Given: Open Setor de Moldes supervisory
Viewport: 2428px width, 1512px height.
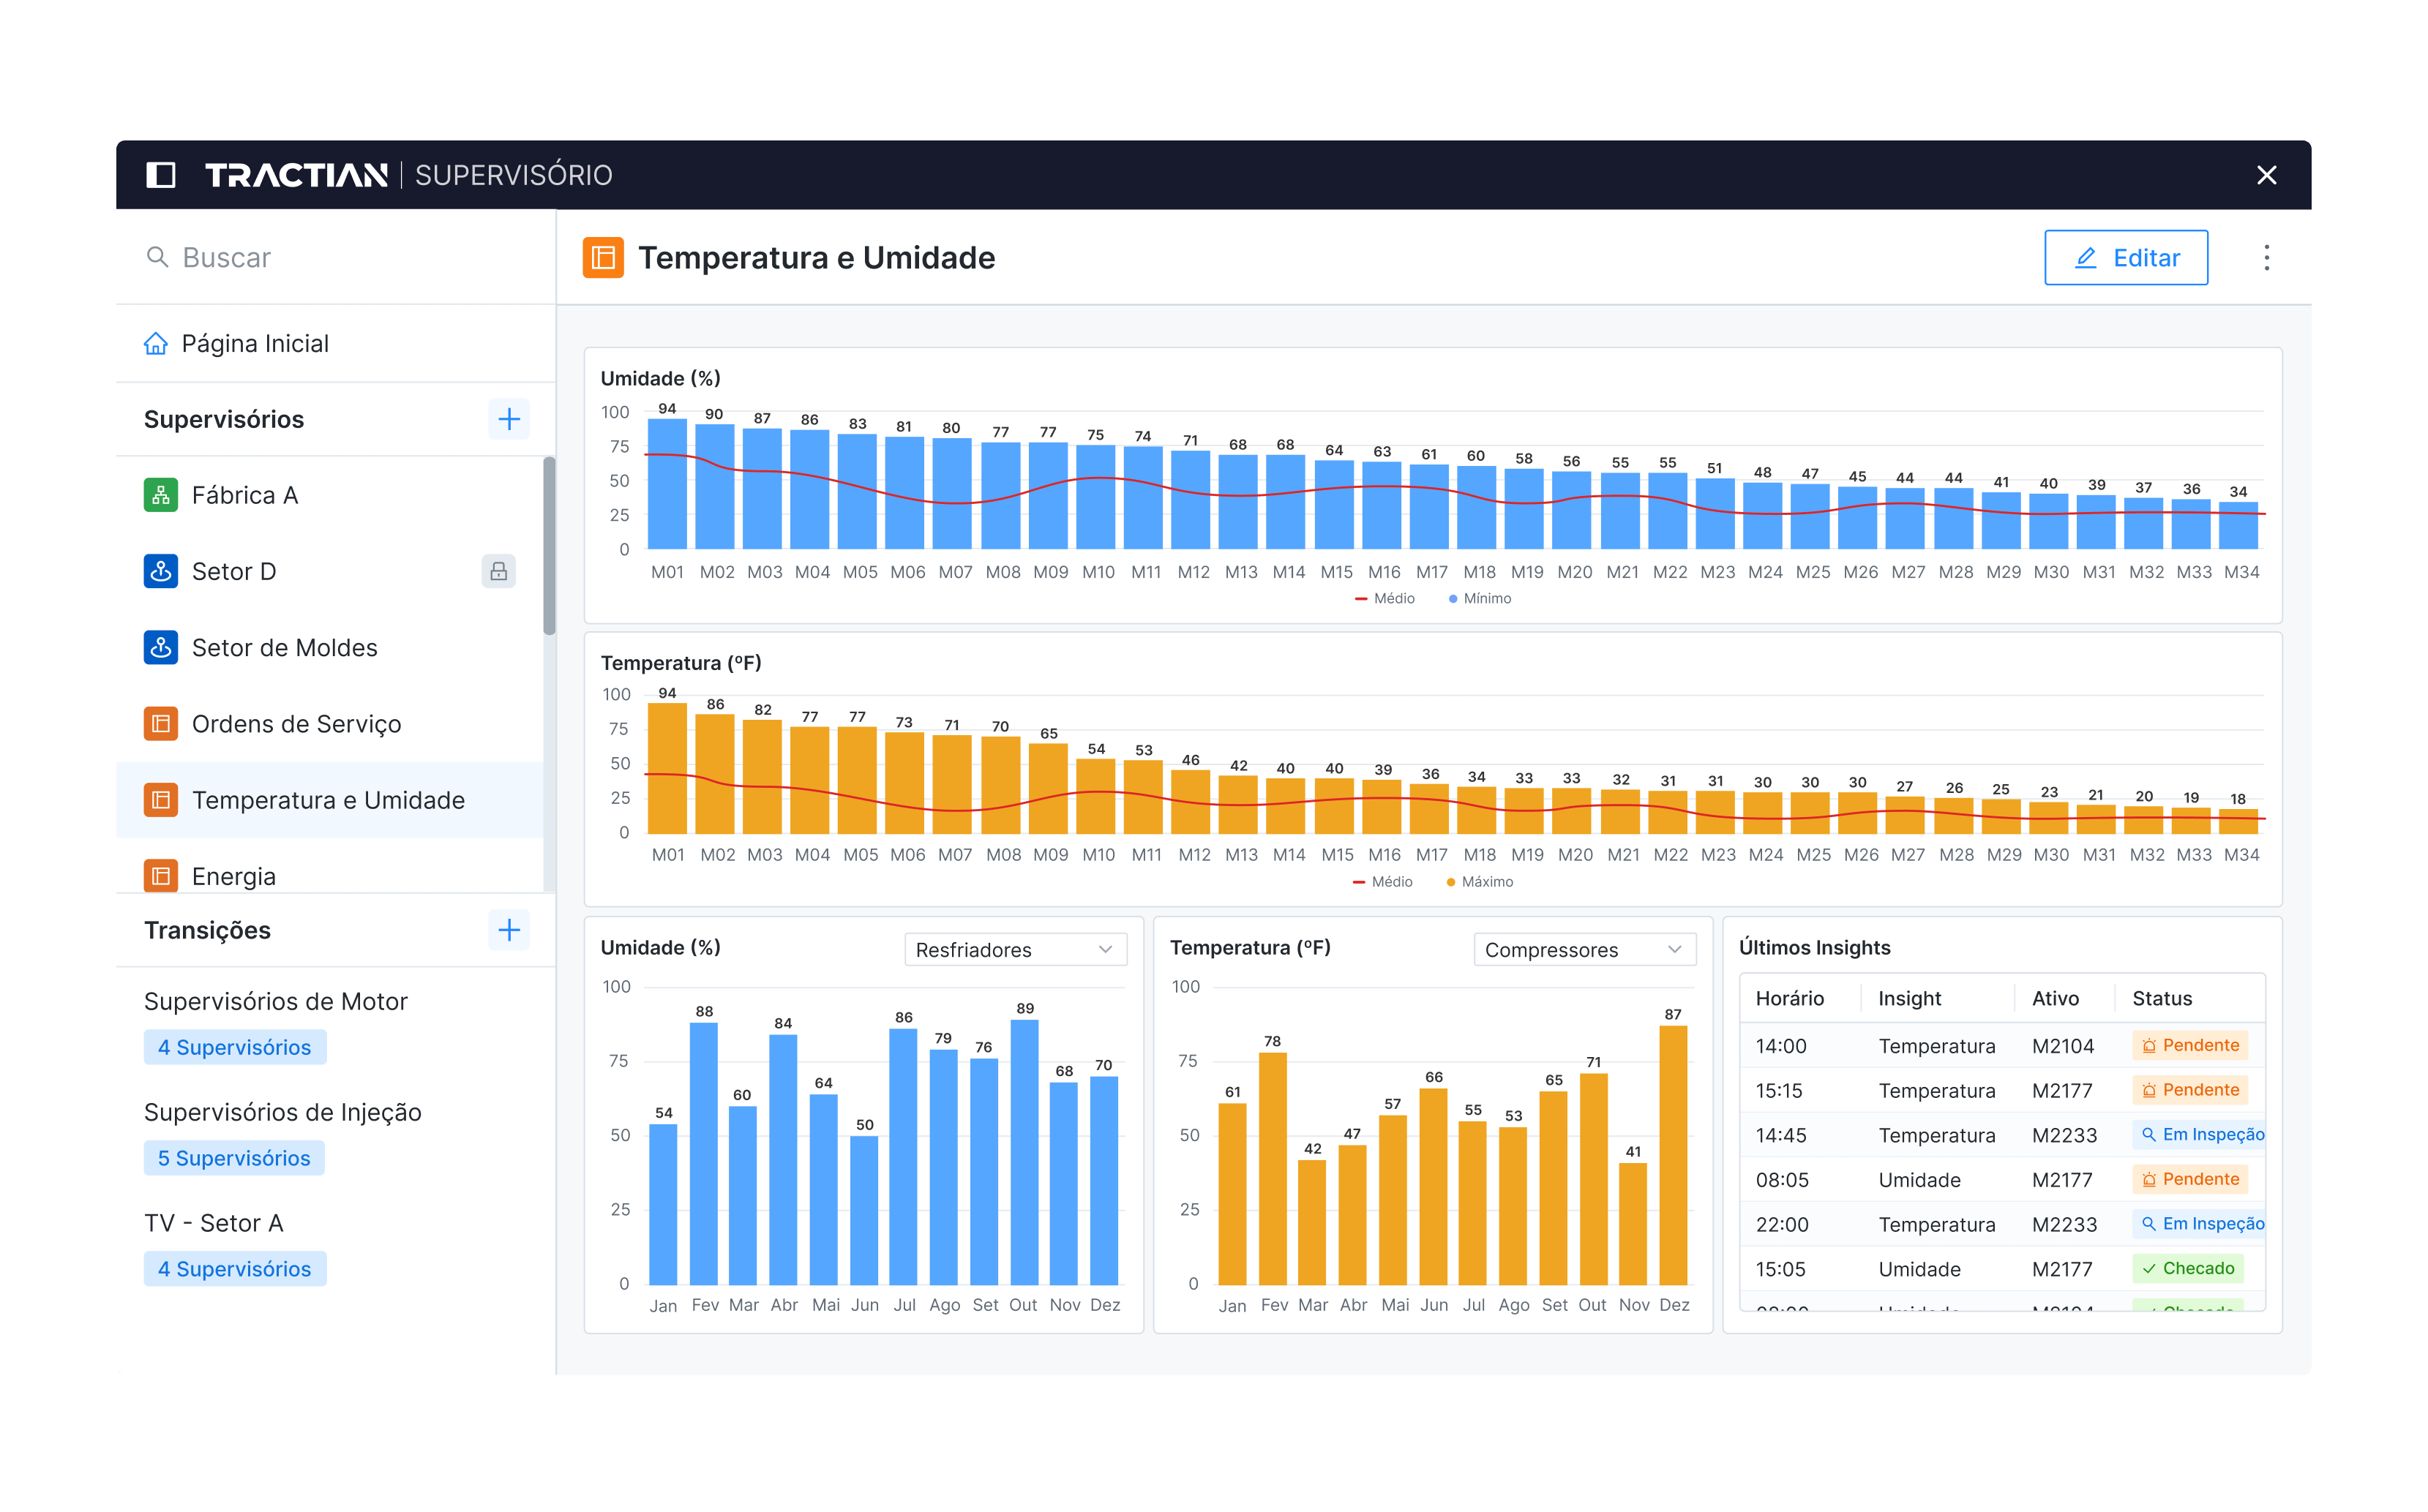Looking at the screenshot, I should 285,648.
